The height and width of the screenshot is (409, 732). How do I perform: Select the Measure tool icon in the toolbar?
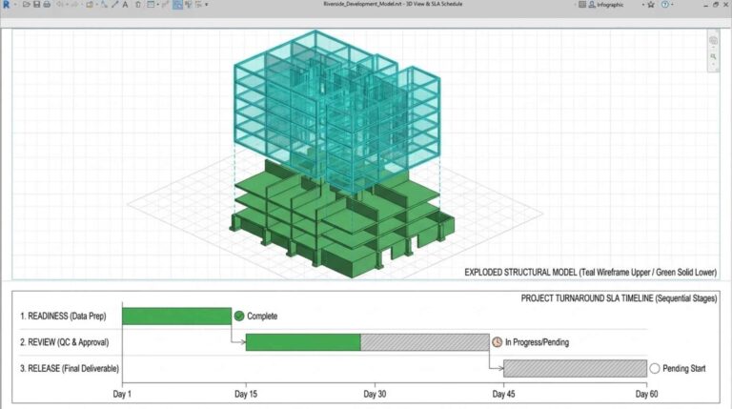[90, 4]
